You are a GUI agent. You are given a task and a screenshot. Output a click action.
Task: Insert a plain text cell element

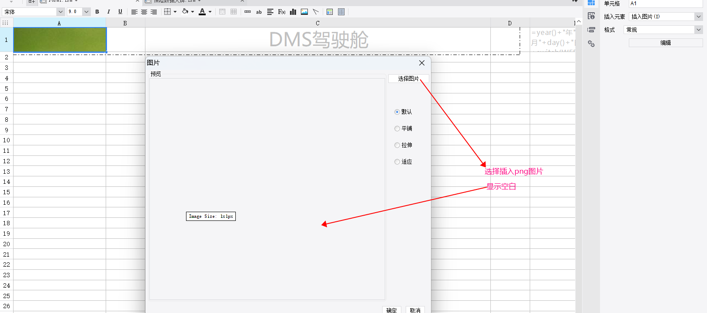point(248,12)
